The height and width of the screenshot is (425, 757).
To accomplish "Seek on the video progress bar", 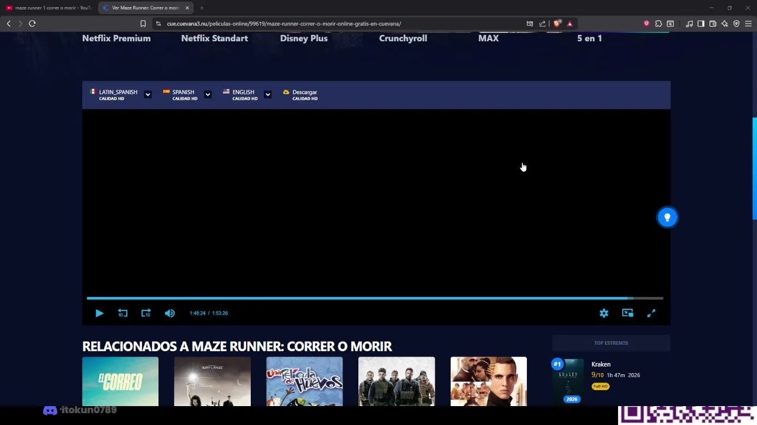I will 375,299.
